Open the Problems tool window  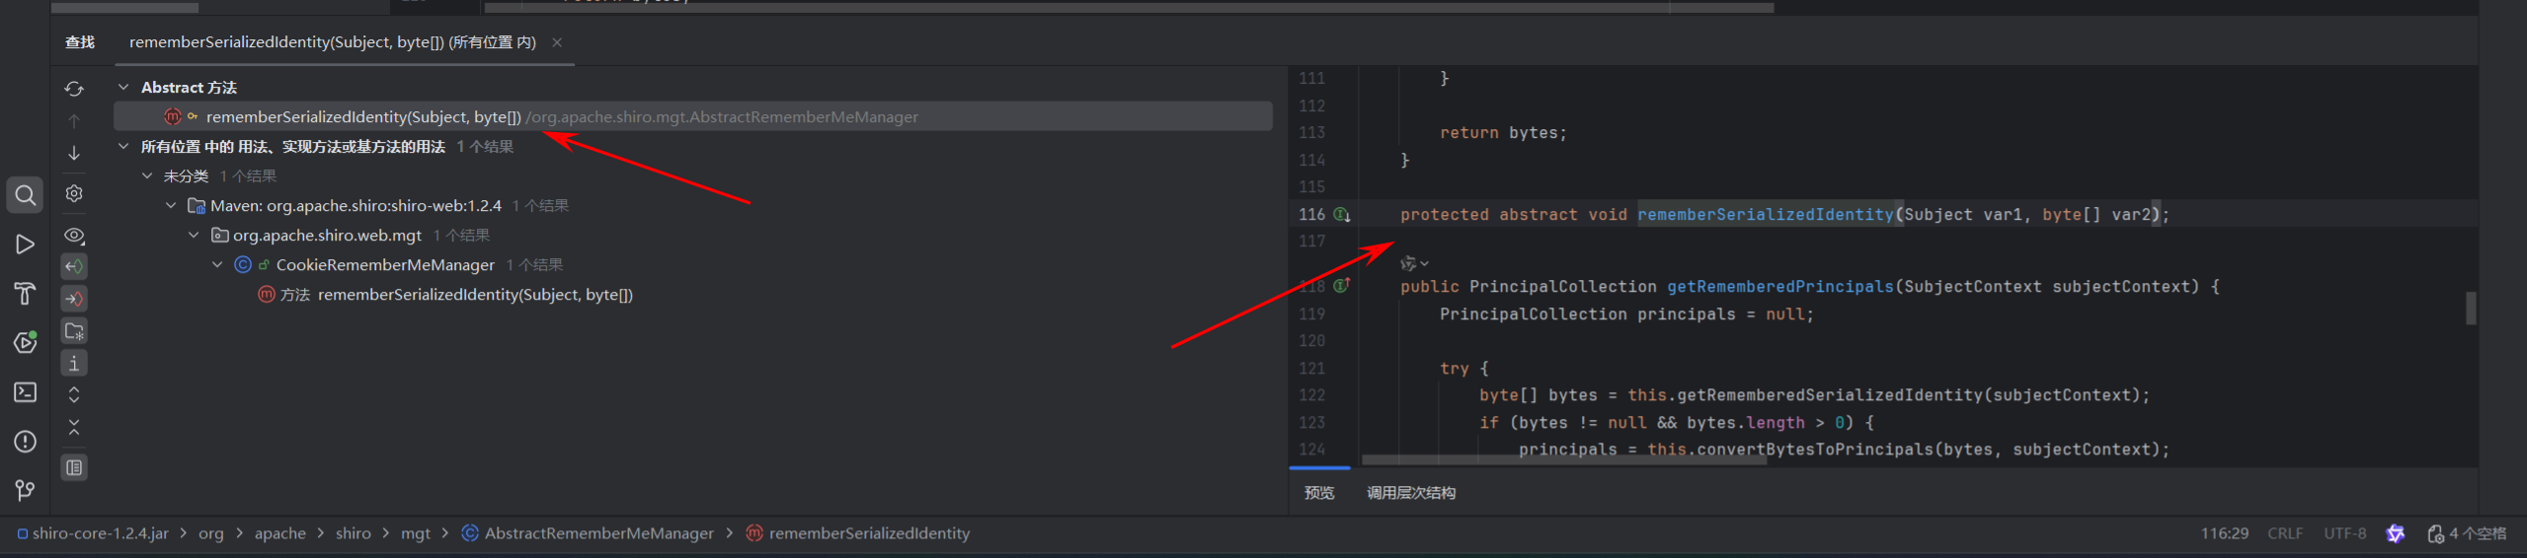pyautogui.click(x=25, y=442)
